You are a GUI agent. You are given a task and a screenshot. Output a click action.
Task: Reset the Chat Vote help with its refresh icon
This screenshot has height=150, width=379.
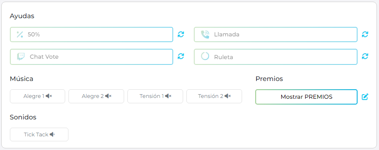click(x=181, y=56)
